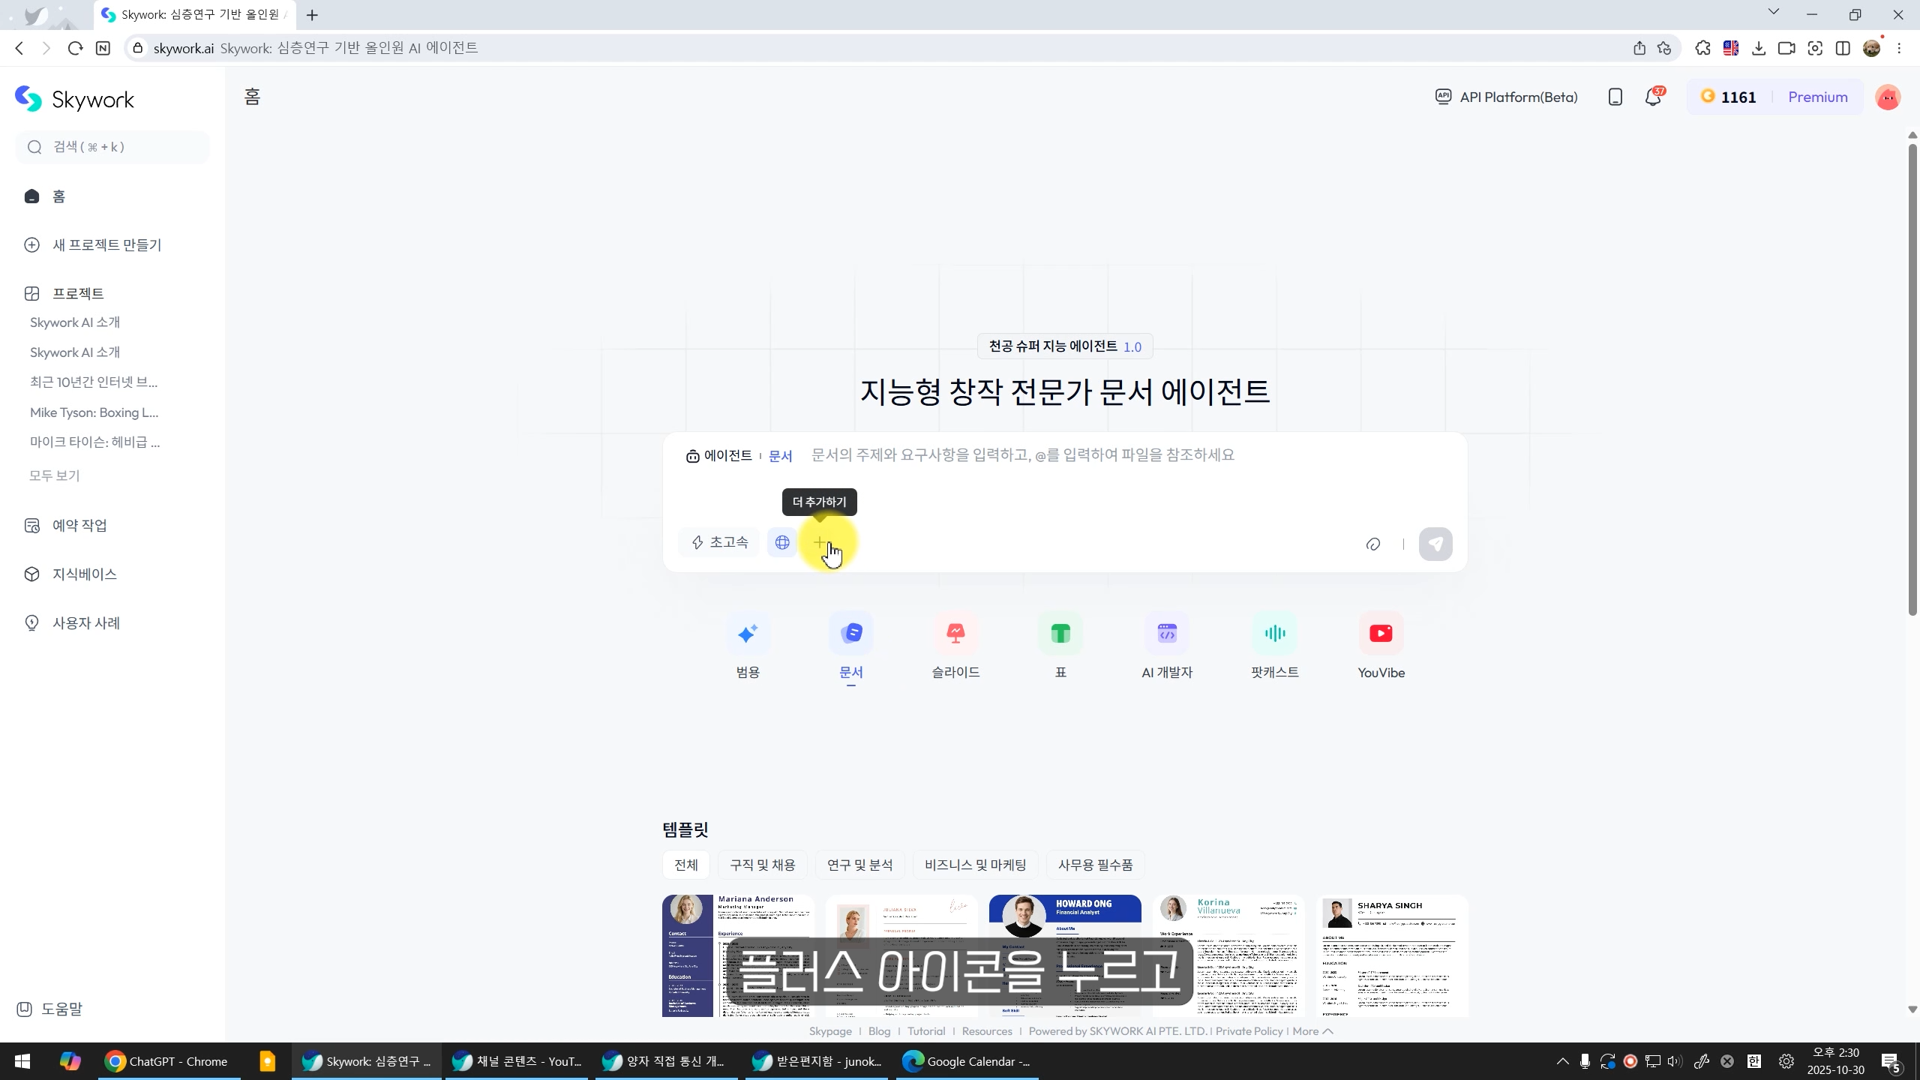Switch to the 사무용 필수품 tab
The height and width of the screenshot is (1080, 1920).
point(1095,865)
